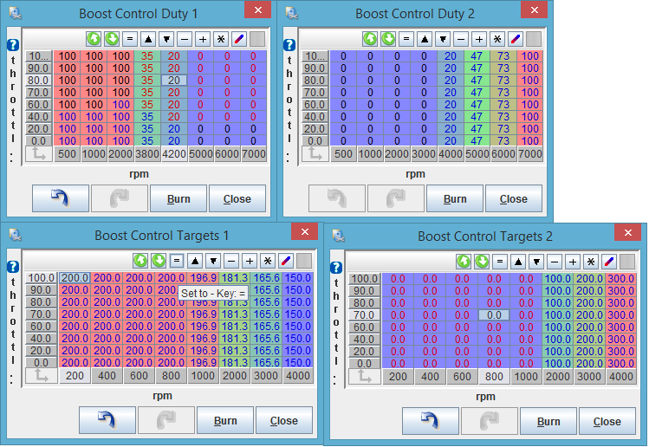Image resolution: width=649 pixels, height=447 pixels.
Task: Click green decrement arrow in Boost Control Duty 1
Action: click(112, 39)
